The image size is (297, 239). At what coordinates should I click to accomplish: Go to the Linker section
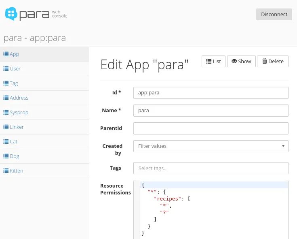[17, 127]
